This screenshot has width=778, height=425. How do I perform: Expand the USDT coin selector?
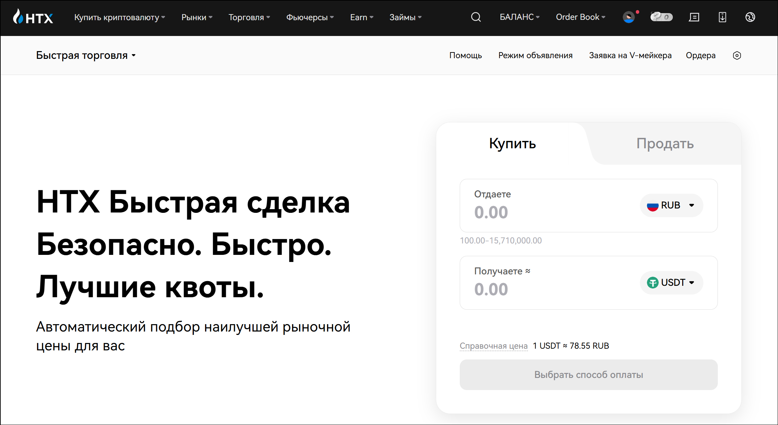coord(671,282)
